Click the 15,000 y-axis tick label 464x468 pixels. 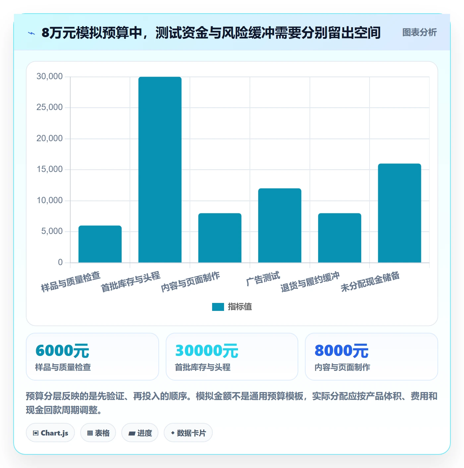50,169
